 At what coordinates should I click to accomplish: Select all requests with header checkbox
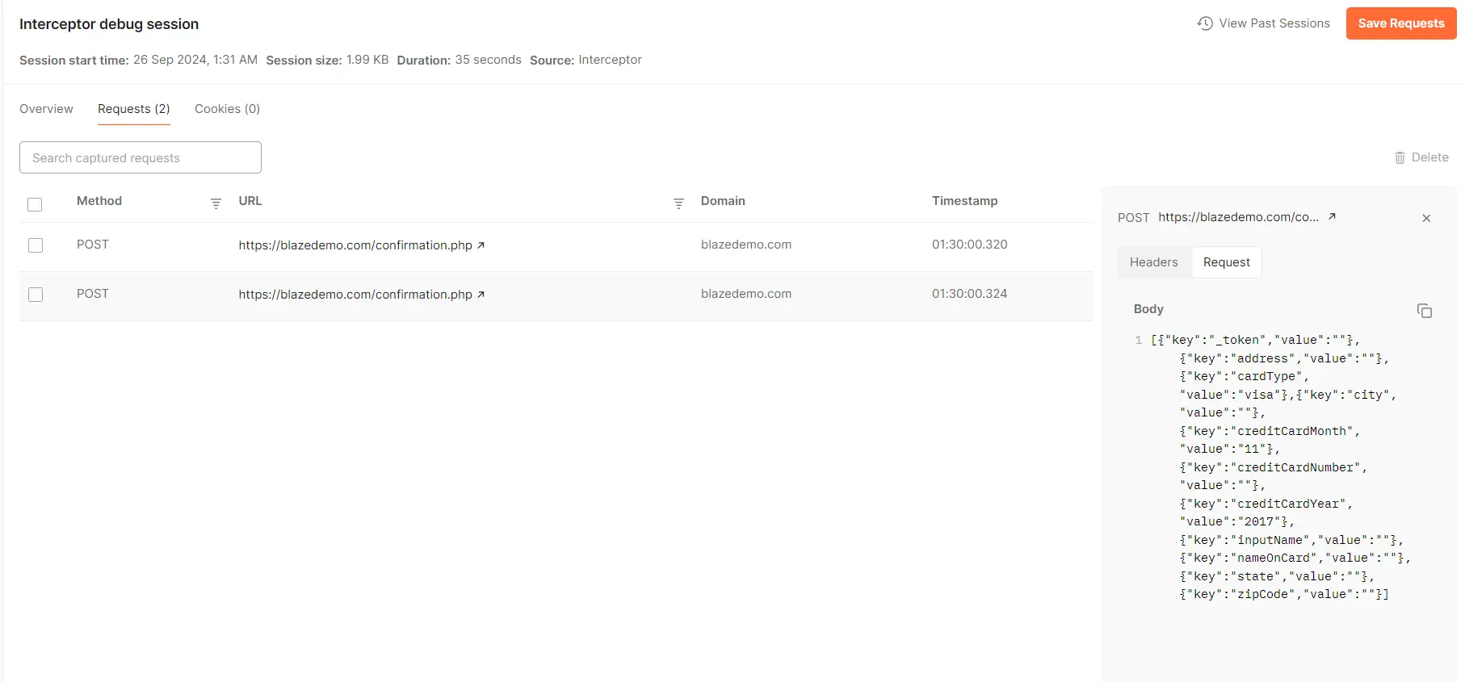35,204
